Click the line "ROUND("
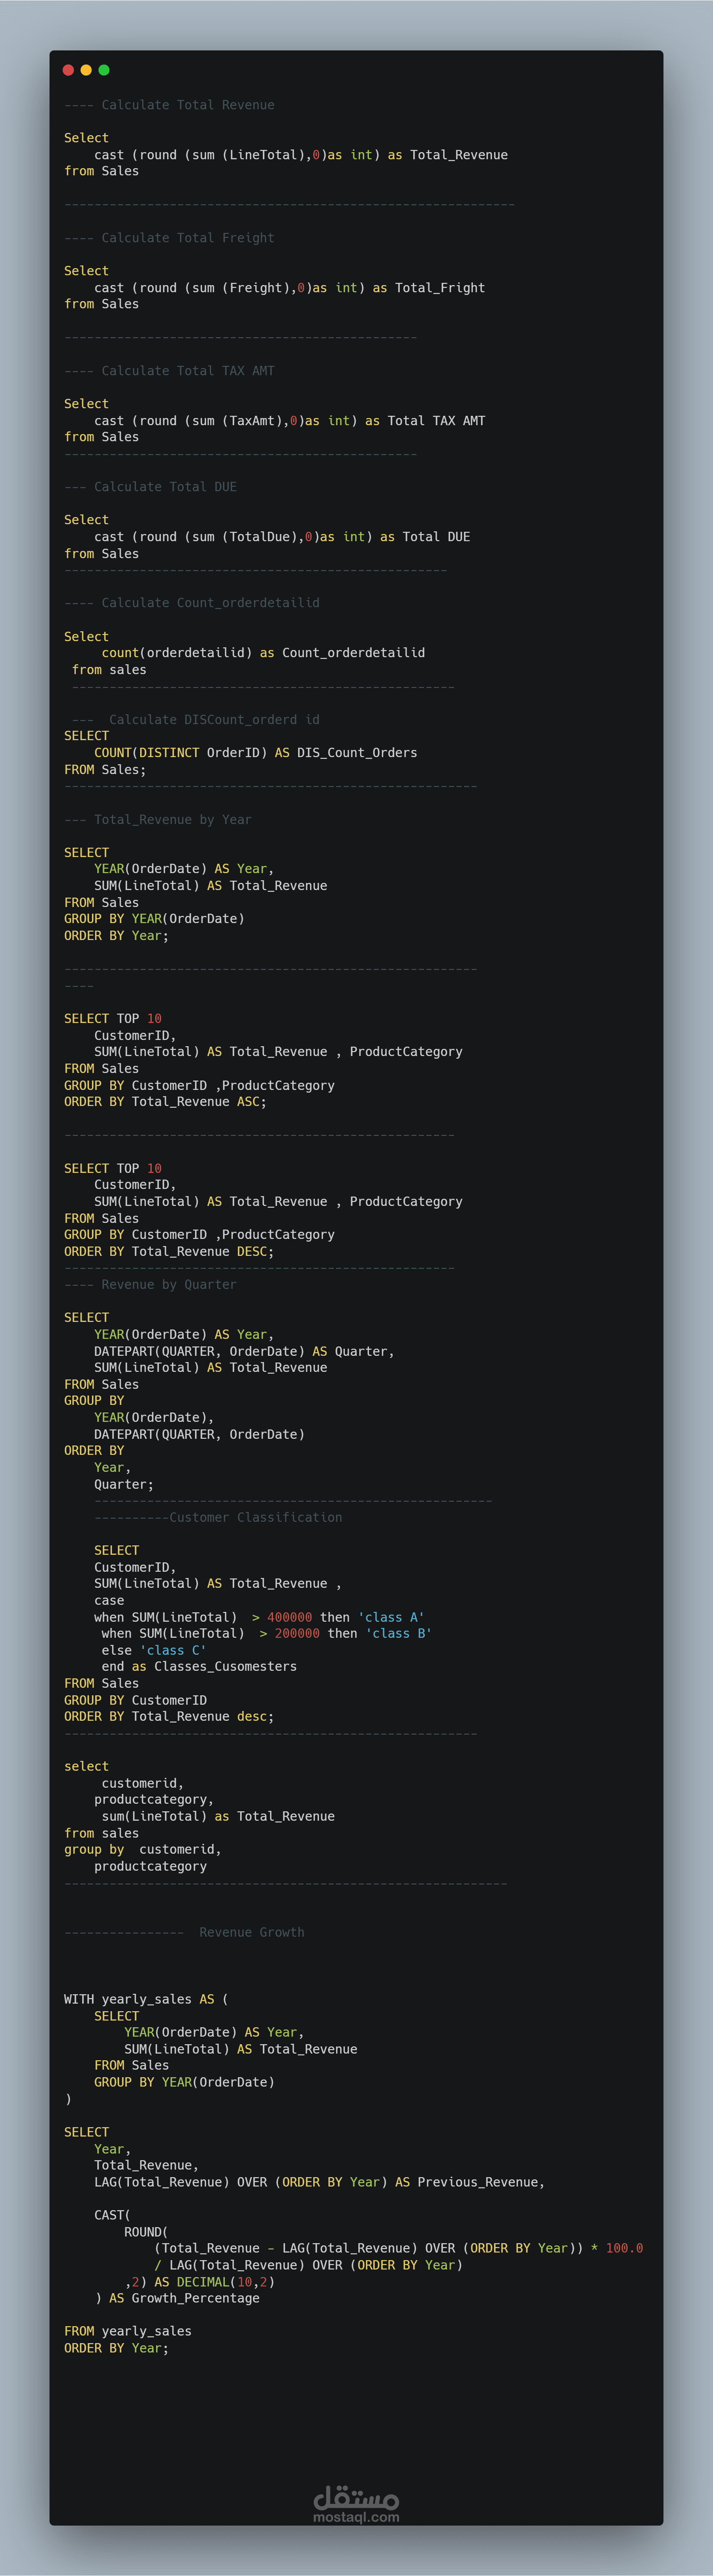 point(147,2233)
